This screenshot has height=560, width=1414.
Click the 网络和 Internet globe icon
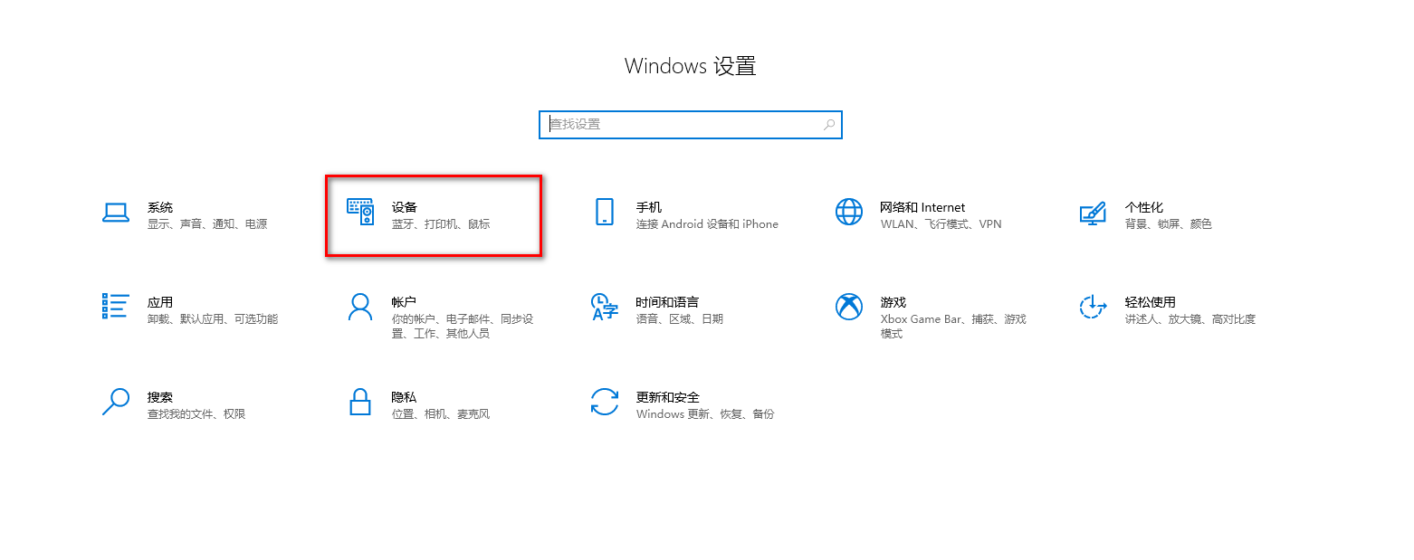coord(848,212)
